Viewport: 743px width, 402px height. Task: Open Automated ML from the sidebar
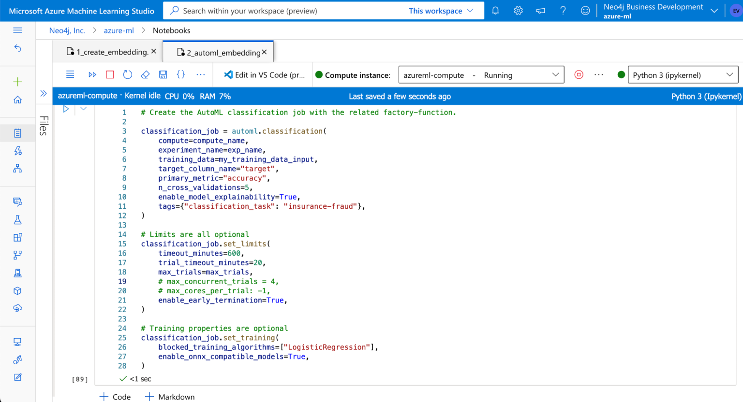click(18, 151)
